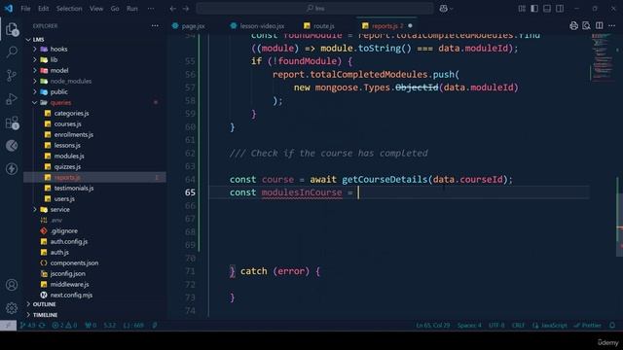Viewport: 623px width, 350px height.
Task: Open the .gitignore file
Action: click(64, 231)
